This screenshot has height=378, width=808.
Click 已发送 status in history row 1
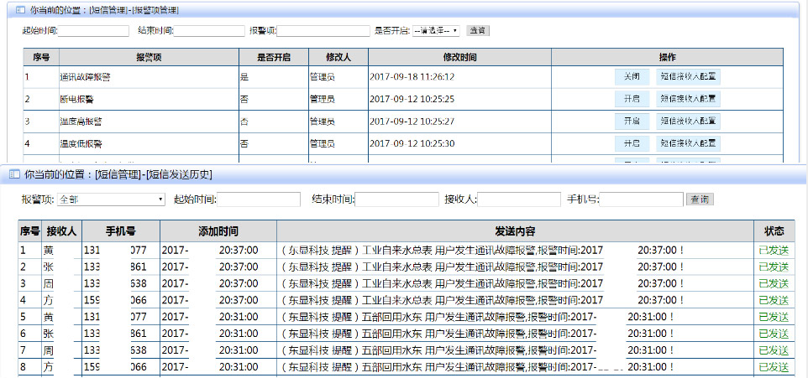coord(773,250)
